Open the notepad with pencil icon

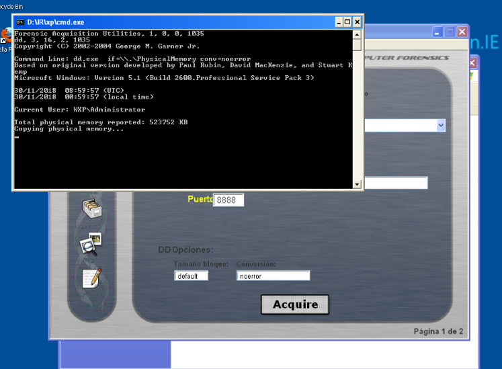tap(91, 276)
